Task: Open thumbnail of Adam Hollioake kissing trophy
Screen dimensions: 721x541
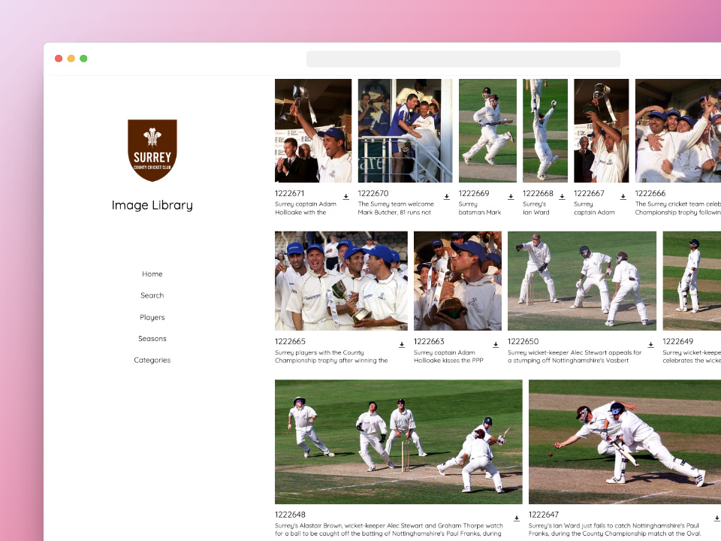Action: [457, 281]
